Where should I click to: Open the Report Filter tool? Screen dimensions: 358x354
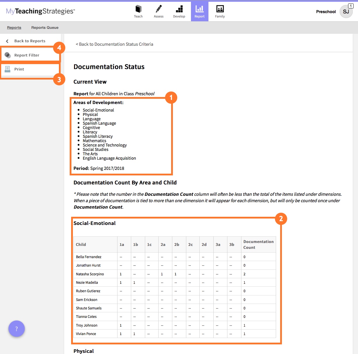pos(27,55)
